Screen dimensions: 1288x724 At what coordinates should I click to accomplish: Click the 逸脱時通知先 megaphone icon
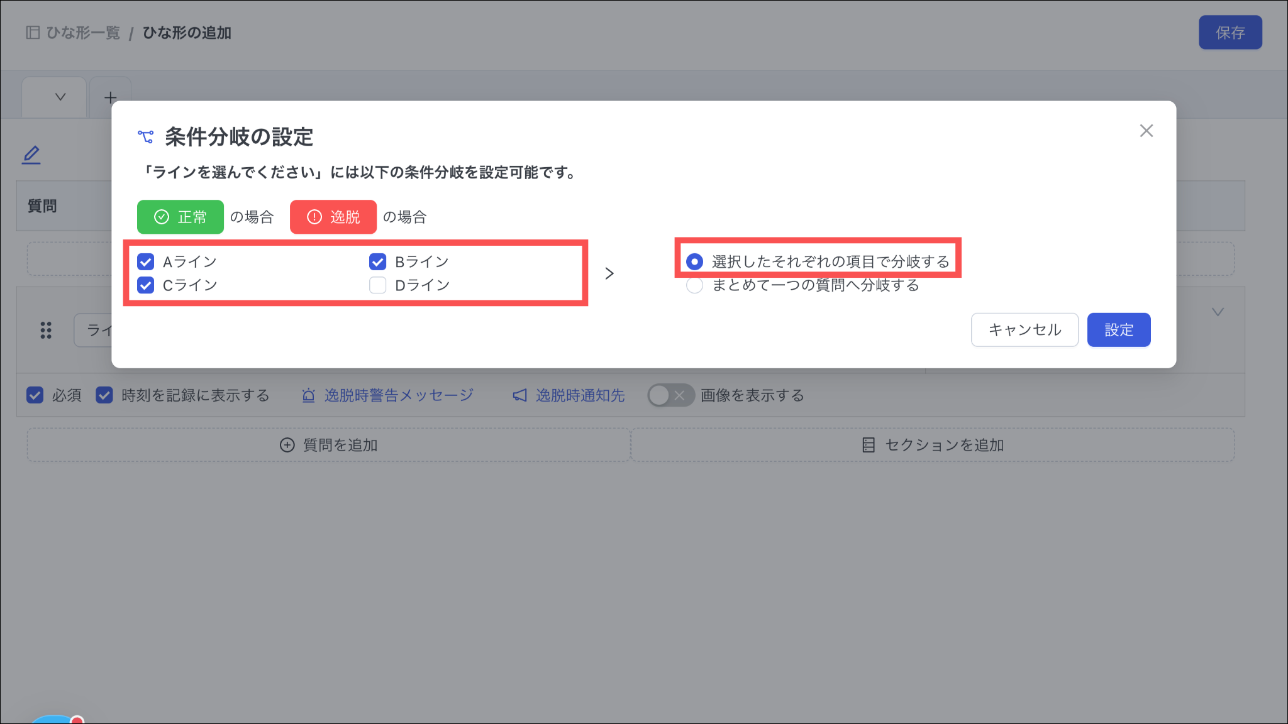pos(519,395)
